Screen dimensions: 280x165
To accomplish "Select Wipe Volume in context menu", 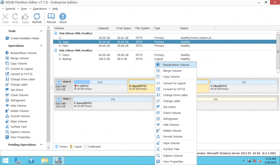I will (176, 143).
